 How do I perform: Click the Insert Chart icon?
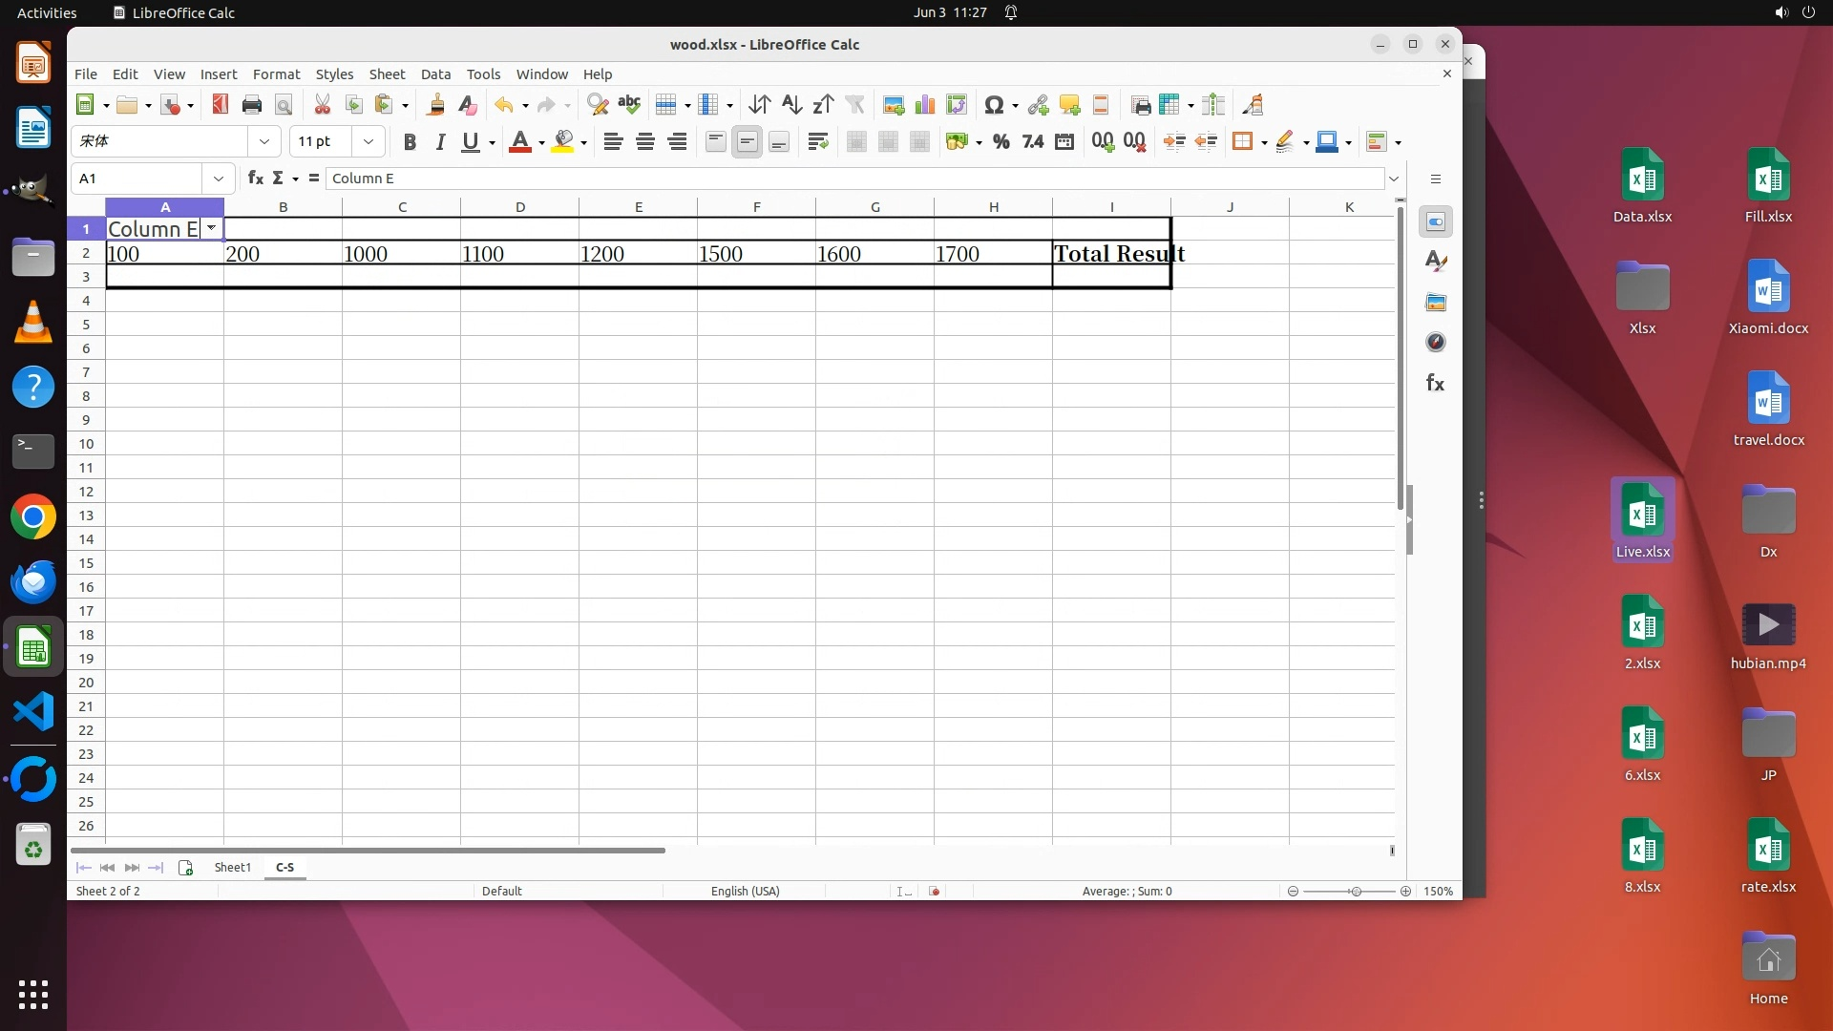coord(924,105)
